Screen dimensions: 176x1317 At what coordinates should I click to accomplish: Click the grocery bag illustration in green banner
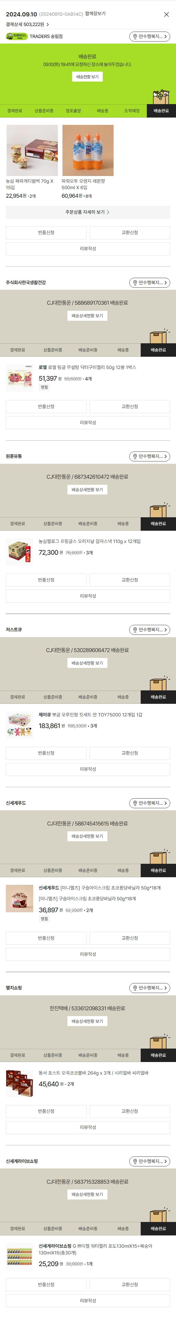click(161, 96)
